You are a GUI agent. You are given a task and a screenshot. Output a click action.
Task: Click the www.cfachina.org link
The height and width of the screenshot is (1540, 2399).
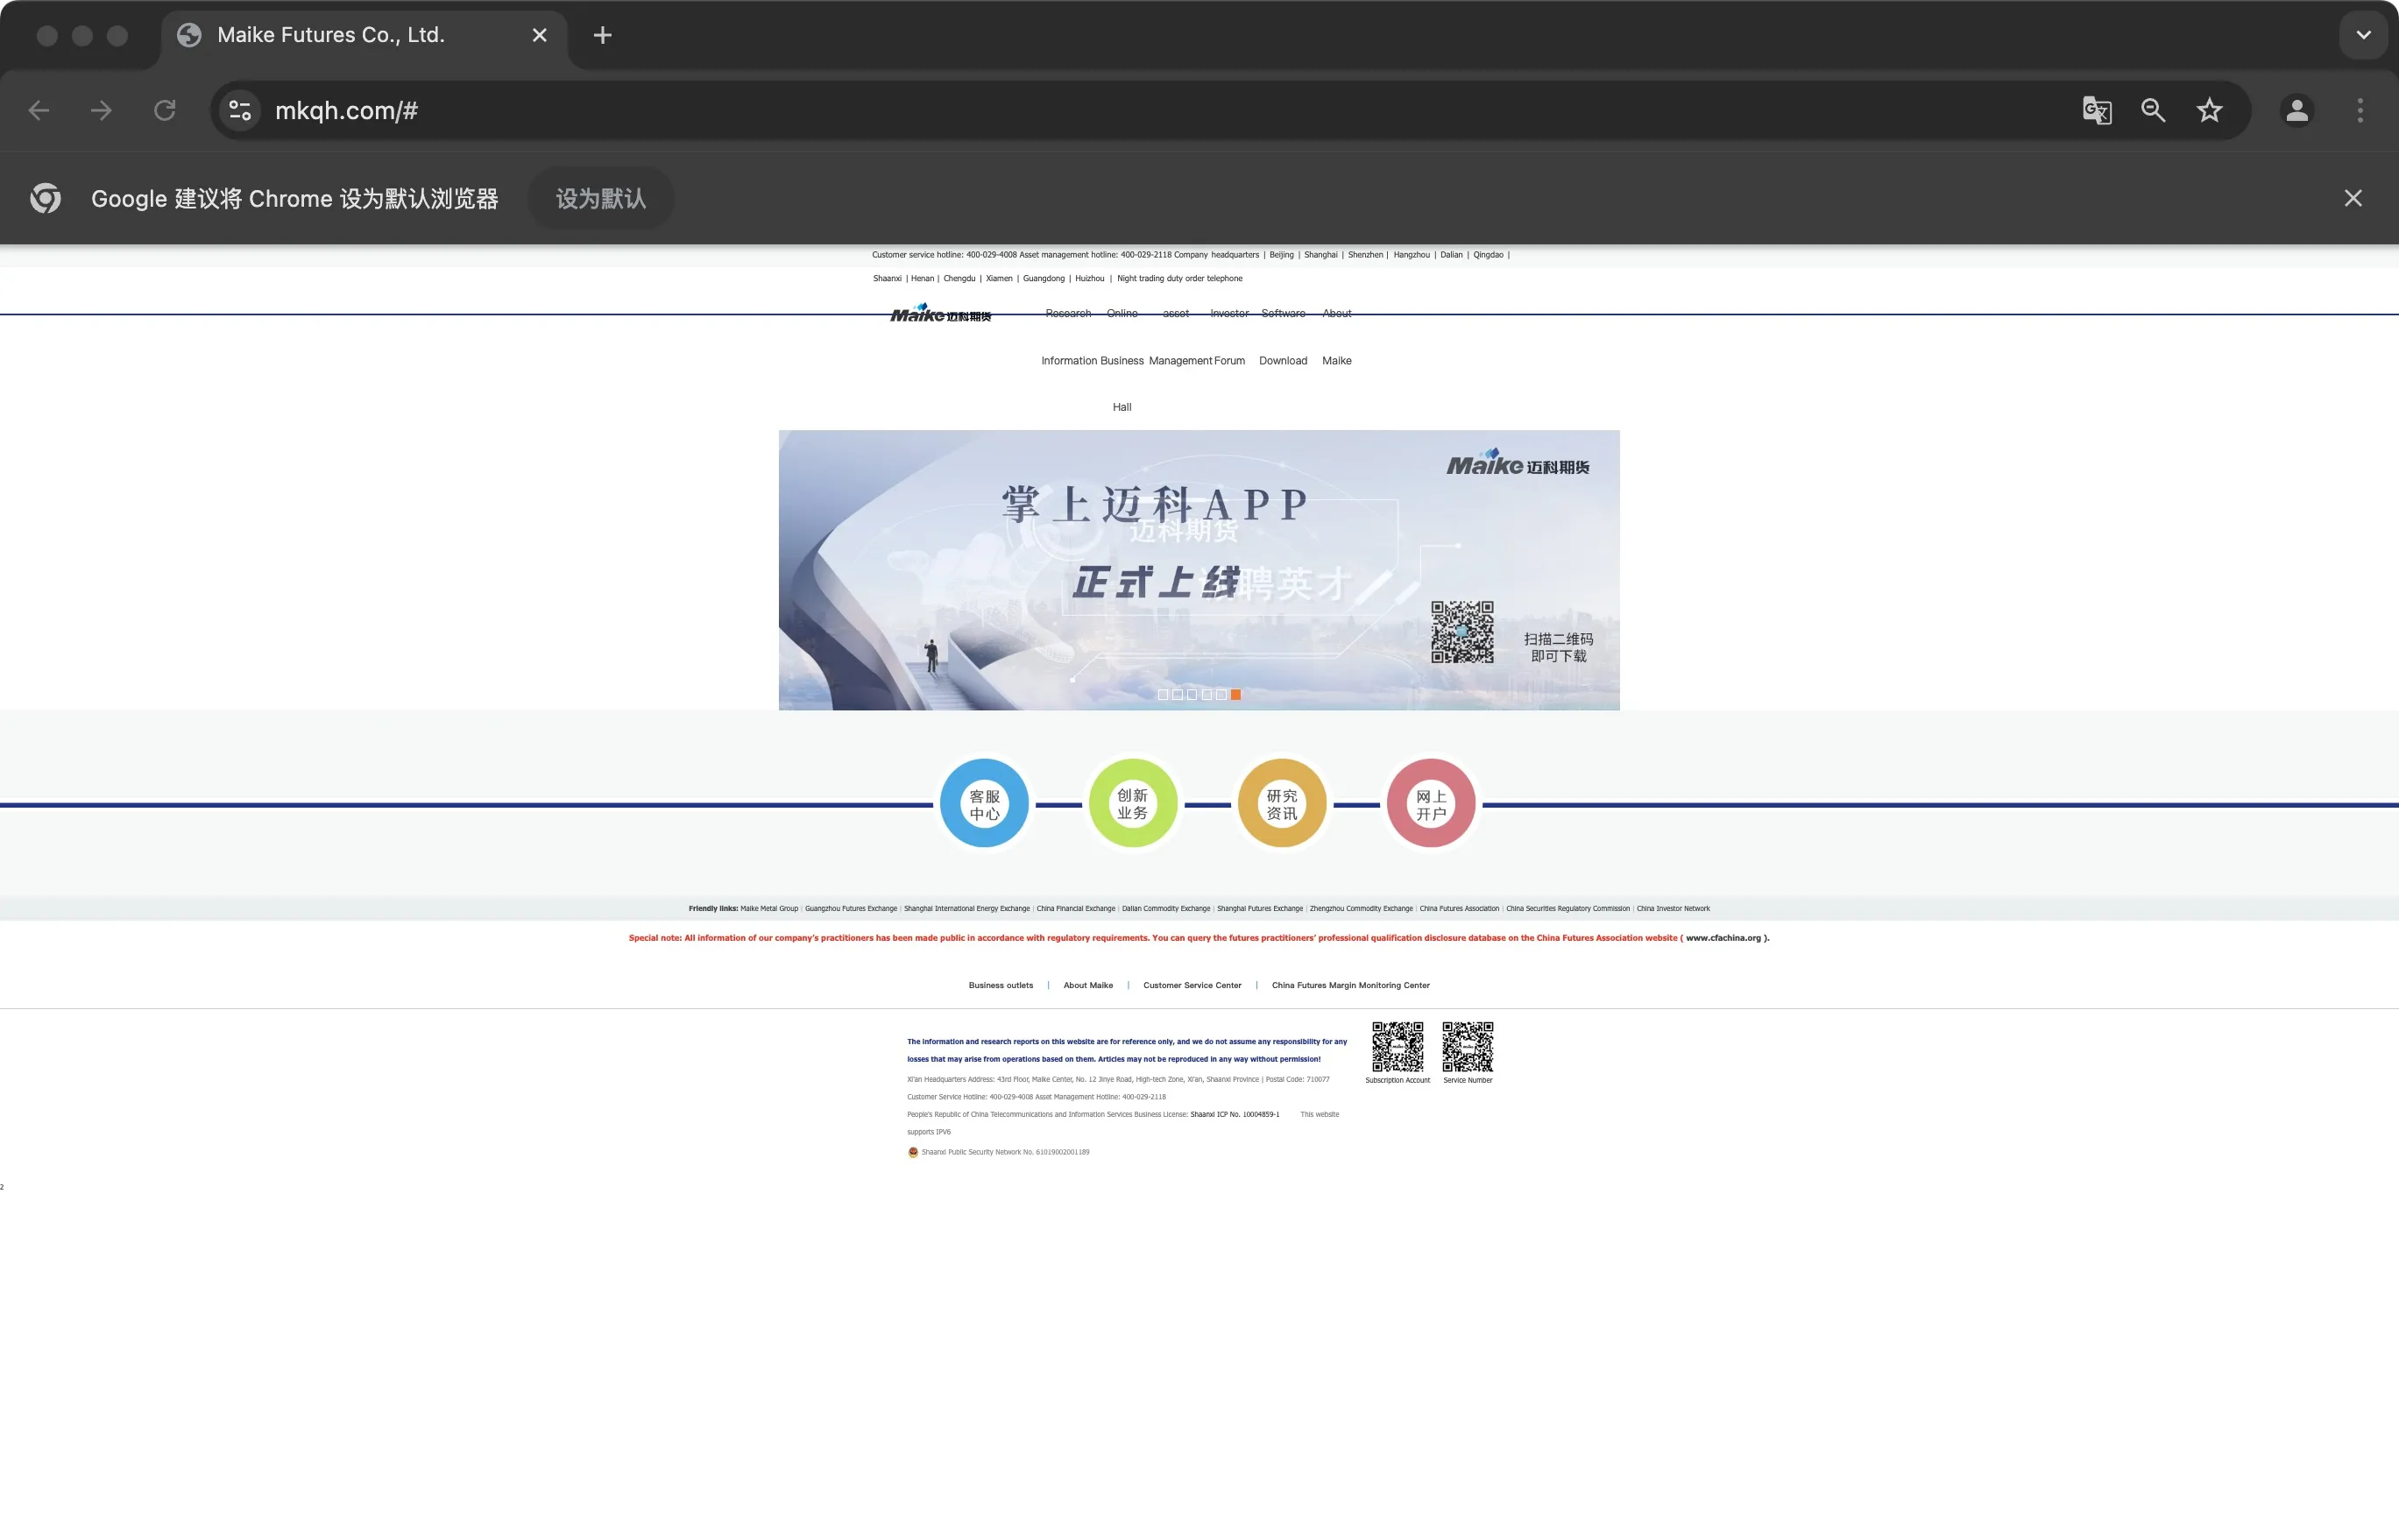[x=1723, y=938]
